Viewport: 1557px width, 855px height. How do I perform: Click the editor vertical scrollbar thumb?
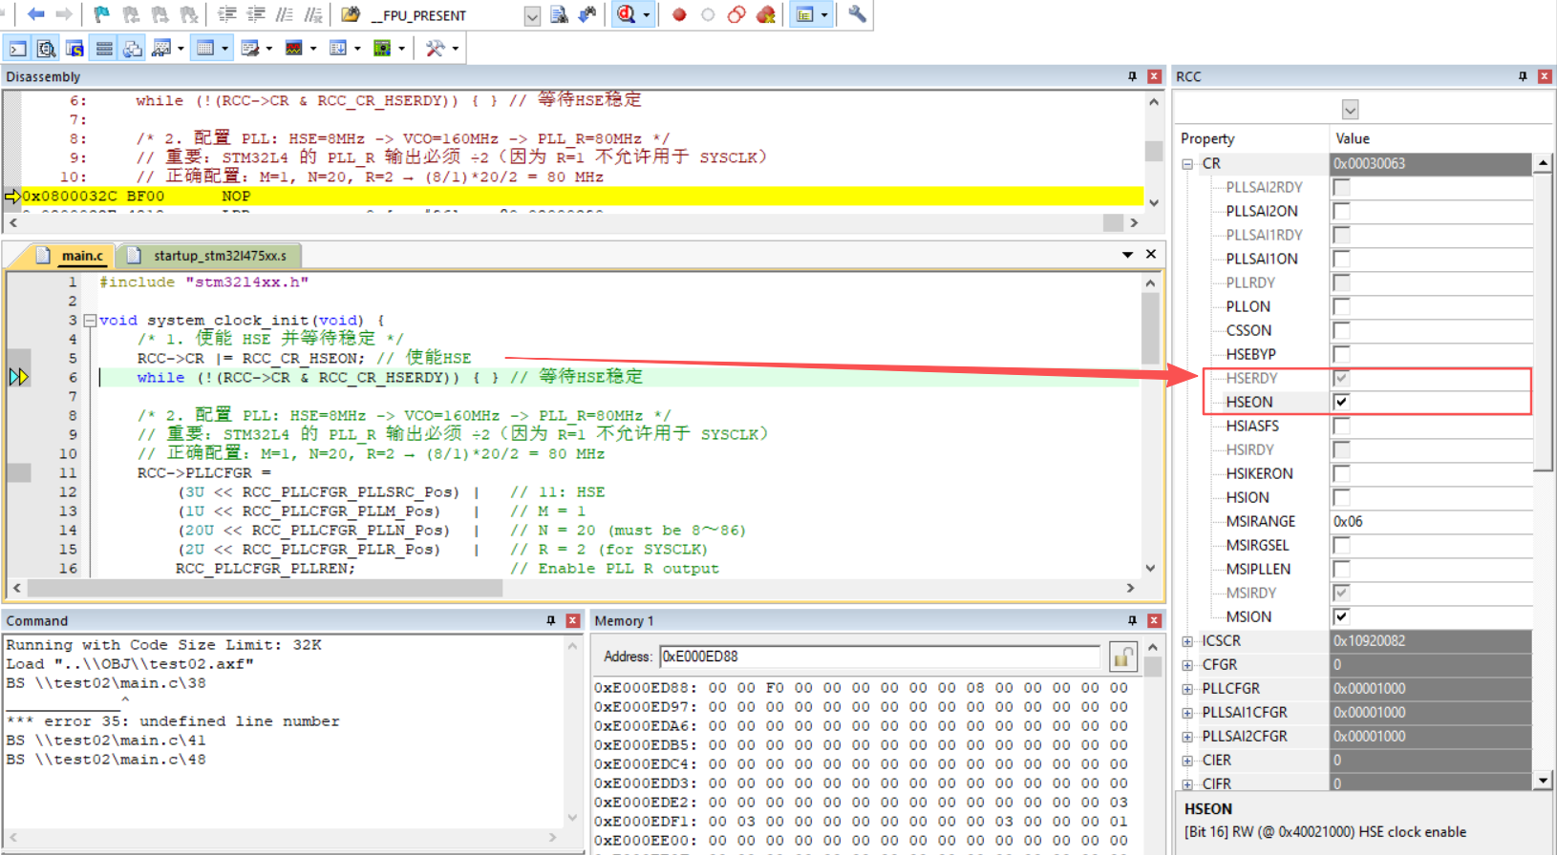[1150, 328]
